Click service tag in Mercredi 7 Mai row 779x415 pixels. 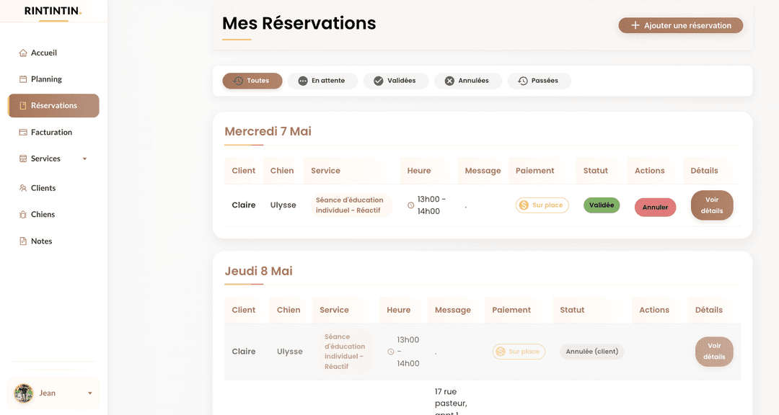(351, 205)
